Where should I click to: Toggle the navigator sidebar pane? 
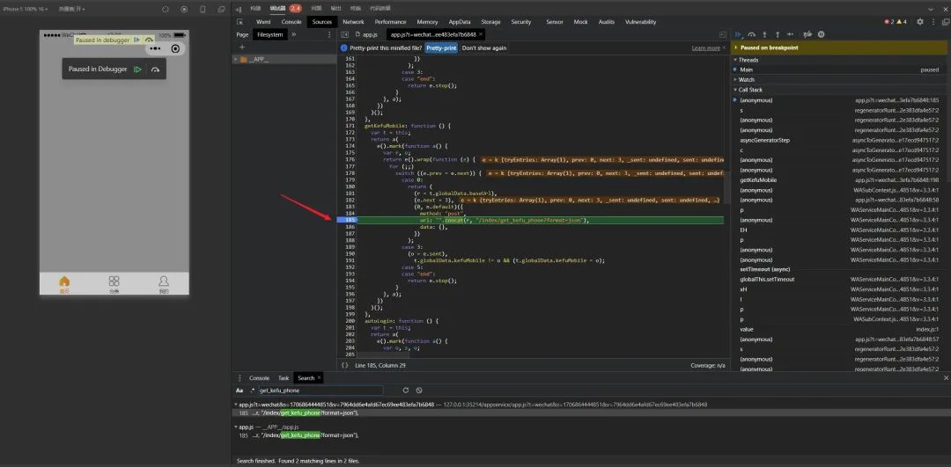click(344, 34)
